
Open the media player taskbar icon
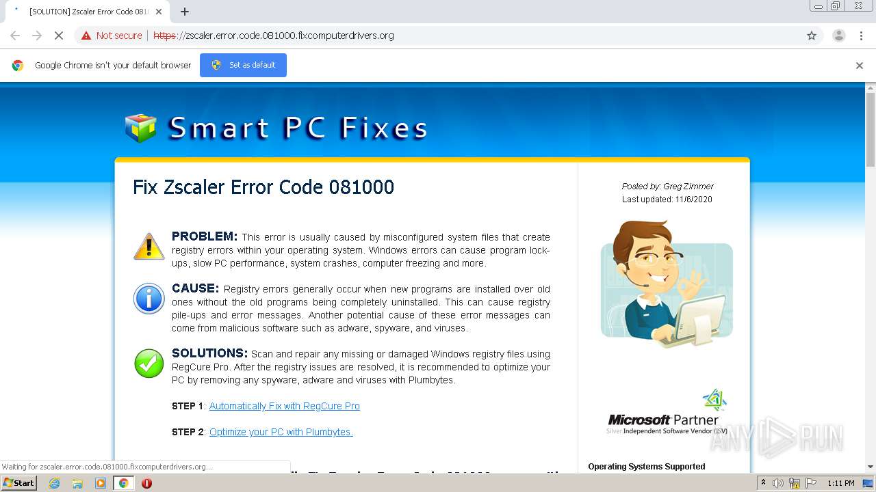[x=101, y=483]
